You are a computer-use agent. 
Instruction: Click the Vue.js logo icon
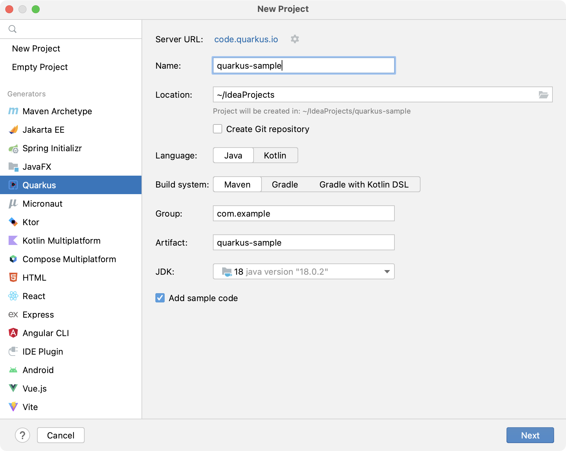click(x=13, y=388)
